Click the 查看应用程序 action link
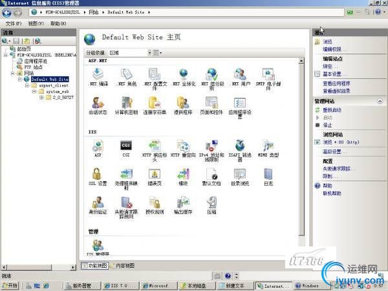This screenshot has height=291, width=388. tap(336, 83)
